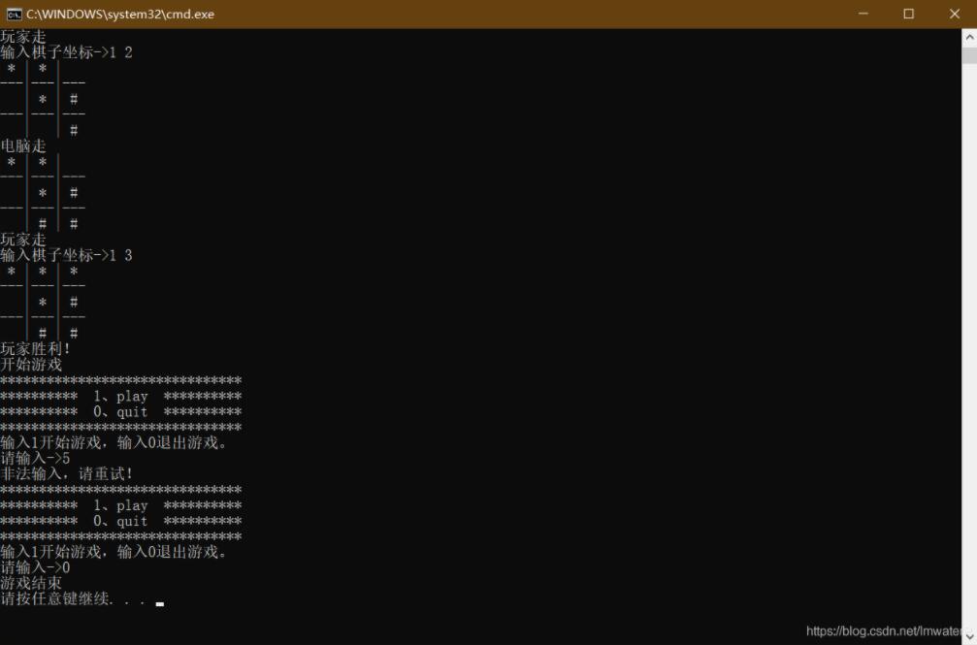Viewport: 977px width, 645px height.
Task: Minimize the cmd.exe window
Action: [x=863, y=14]
